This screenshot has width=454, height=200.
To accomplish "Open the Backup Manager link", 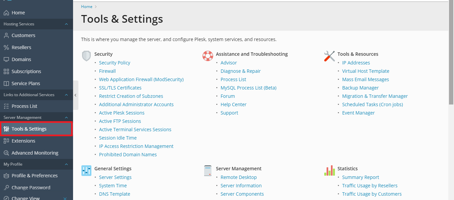I will click(360, 88).
